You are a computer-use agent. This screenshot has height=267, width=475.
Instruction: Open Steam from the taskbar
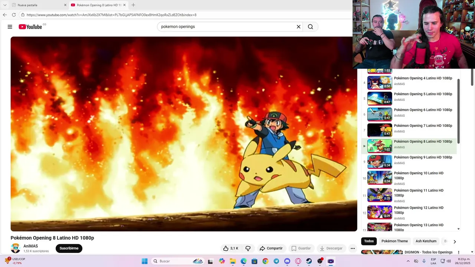coord(309,261)
